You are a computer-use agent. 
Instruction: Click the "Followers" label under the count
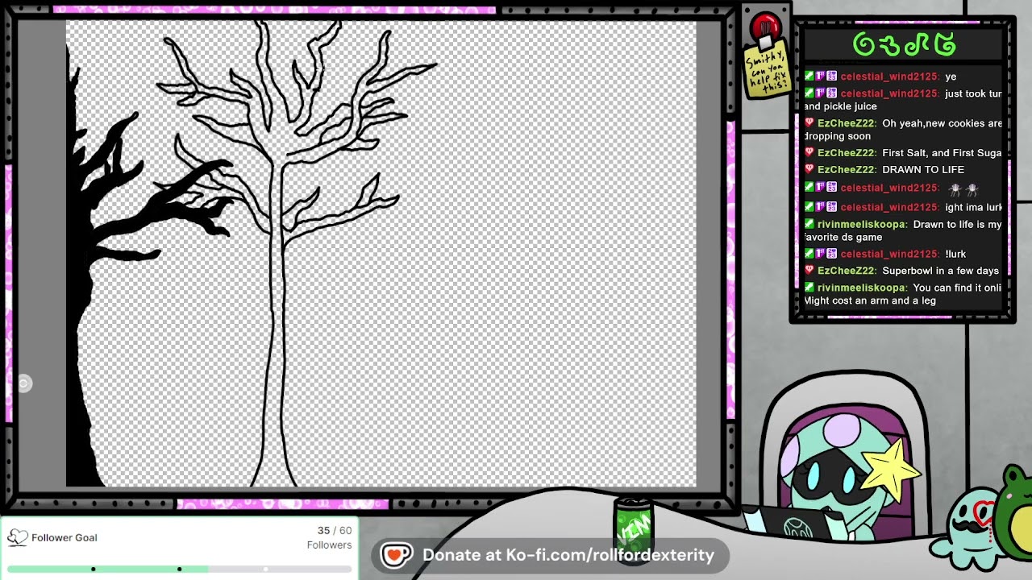click(329, 545)
